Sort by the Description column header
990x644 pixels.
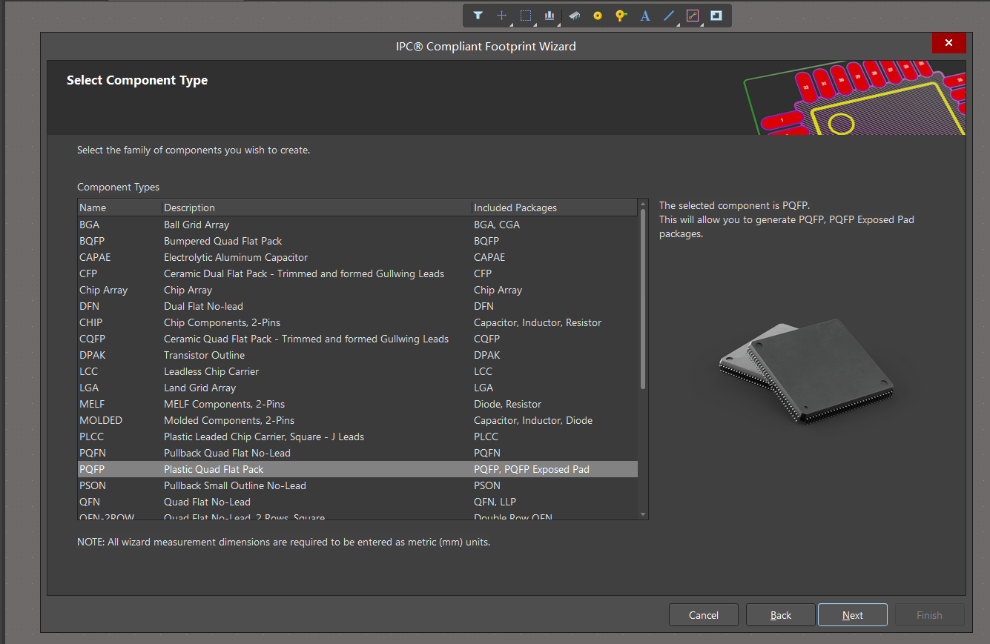pyautogui.click(x=317, y=208)
